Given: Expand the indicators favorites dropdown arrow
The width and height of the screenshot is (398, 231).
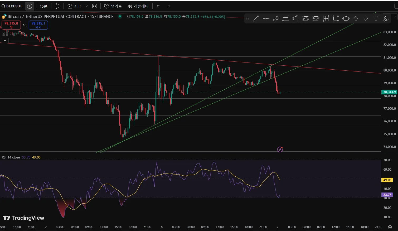Looking at the screenshot, I should [87, 6].
